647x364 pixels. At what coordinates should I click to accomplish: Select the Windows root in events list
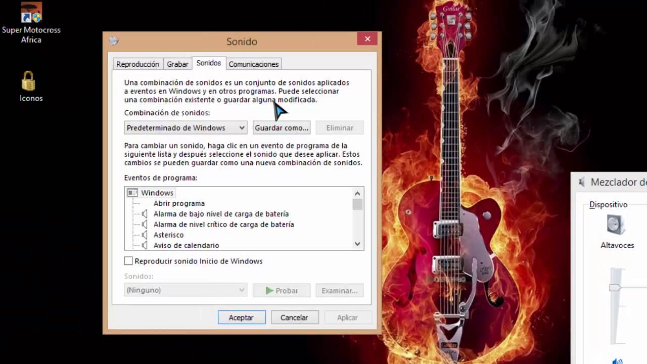[157, 193]
